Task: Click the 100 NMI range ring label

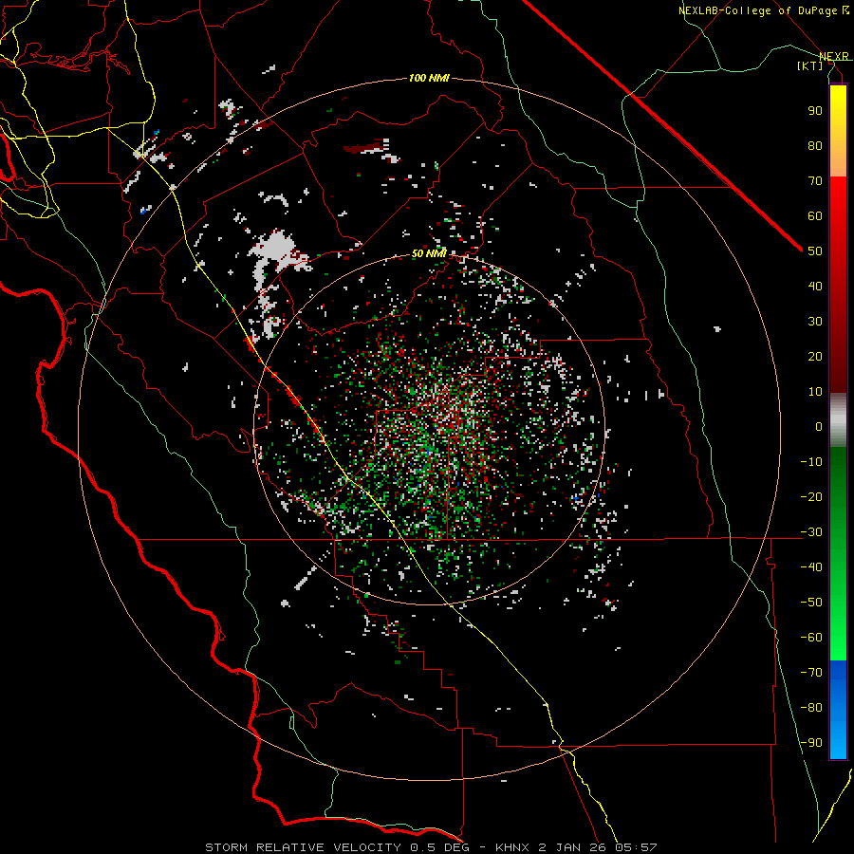Action: point(429,79)
